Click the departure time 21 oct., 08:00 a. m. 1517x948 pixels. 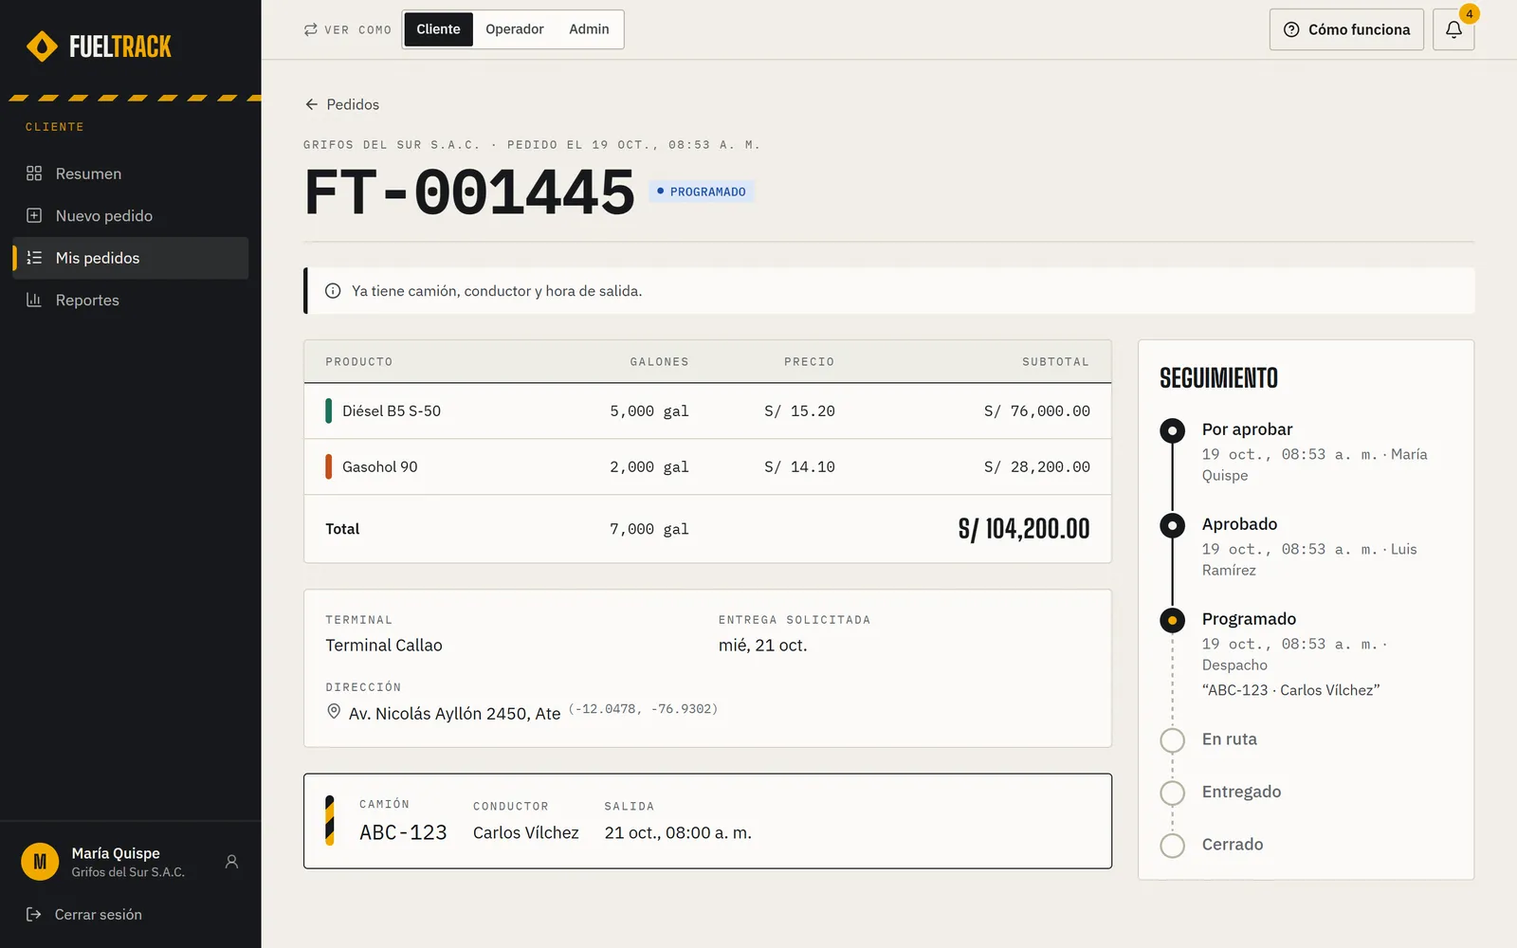(678, 832)
